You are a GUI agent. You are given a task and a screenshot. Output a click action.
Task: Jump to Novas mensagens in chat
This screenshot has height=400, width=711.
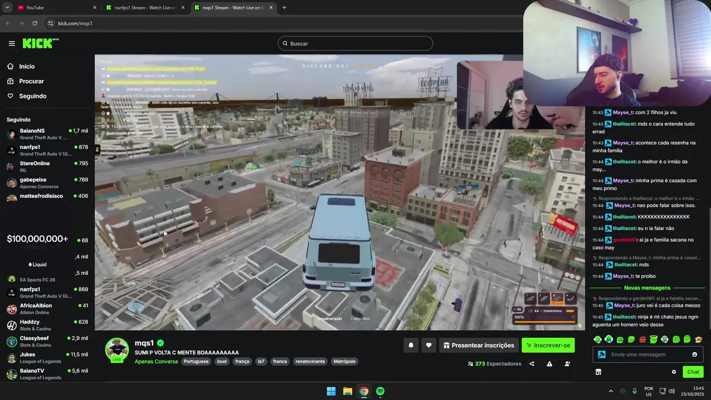pos(647,288)
